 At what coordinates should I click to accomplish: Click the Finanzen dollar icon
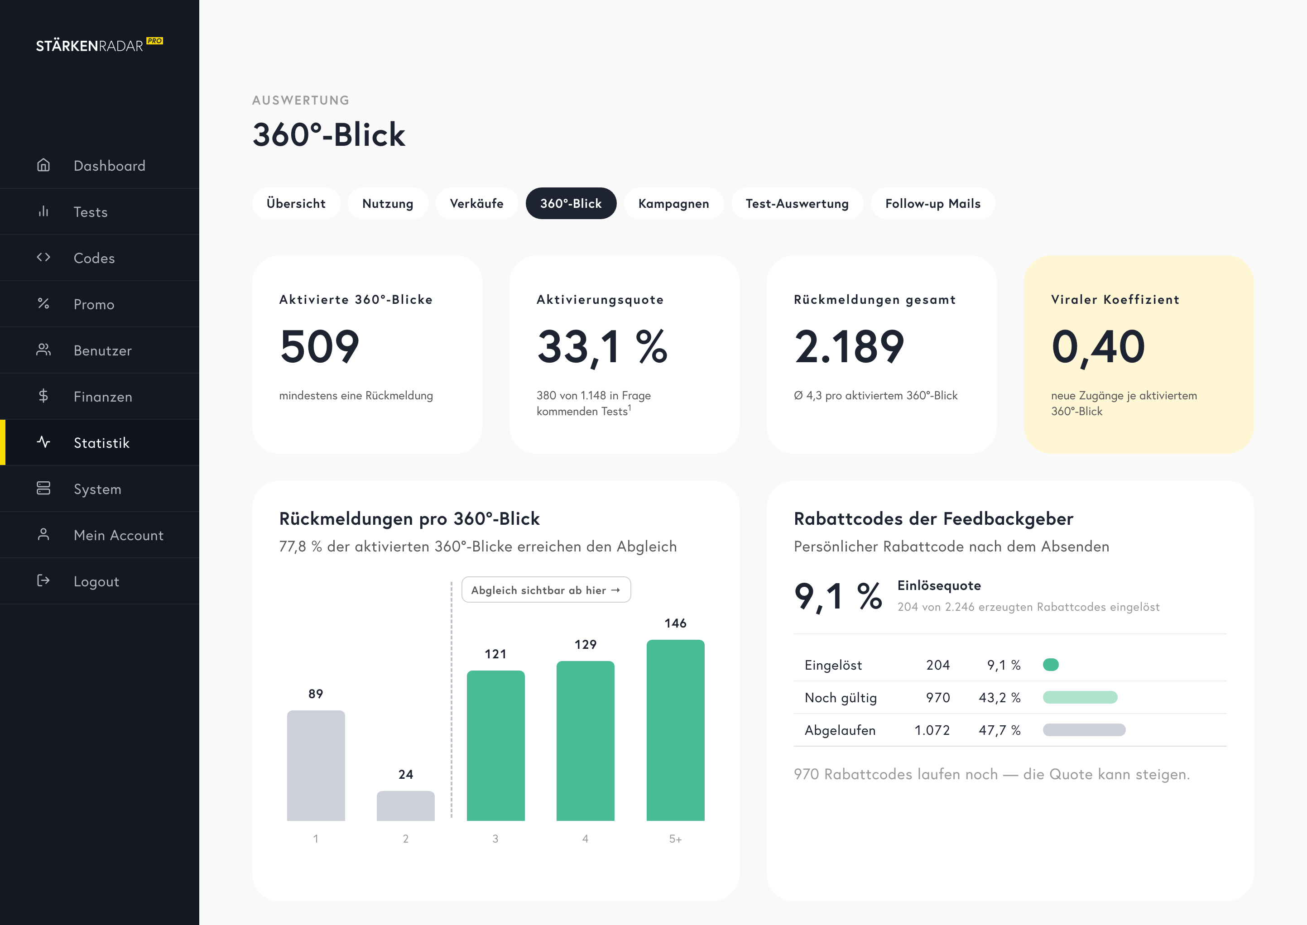43,396
